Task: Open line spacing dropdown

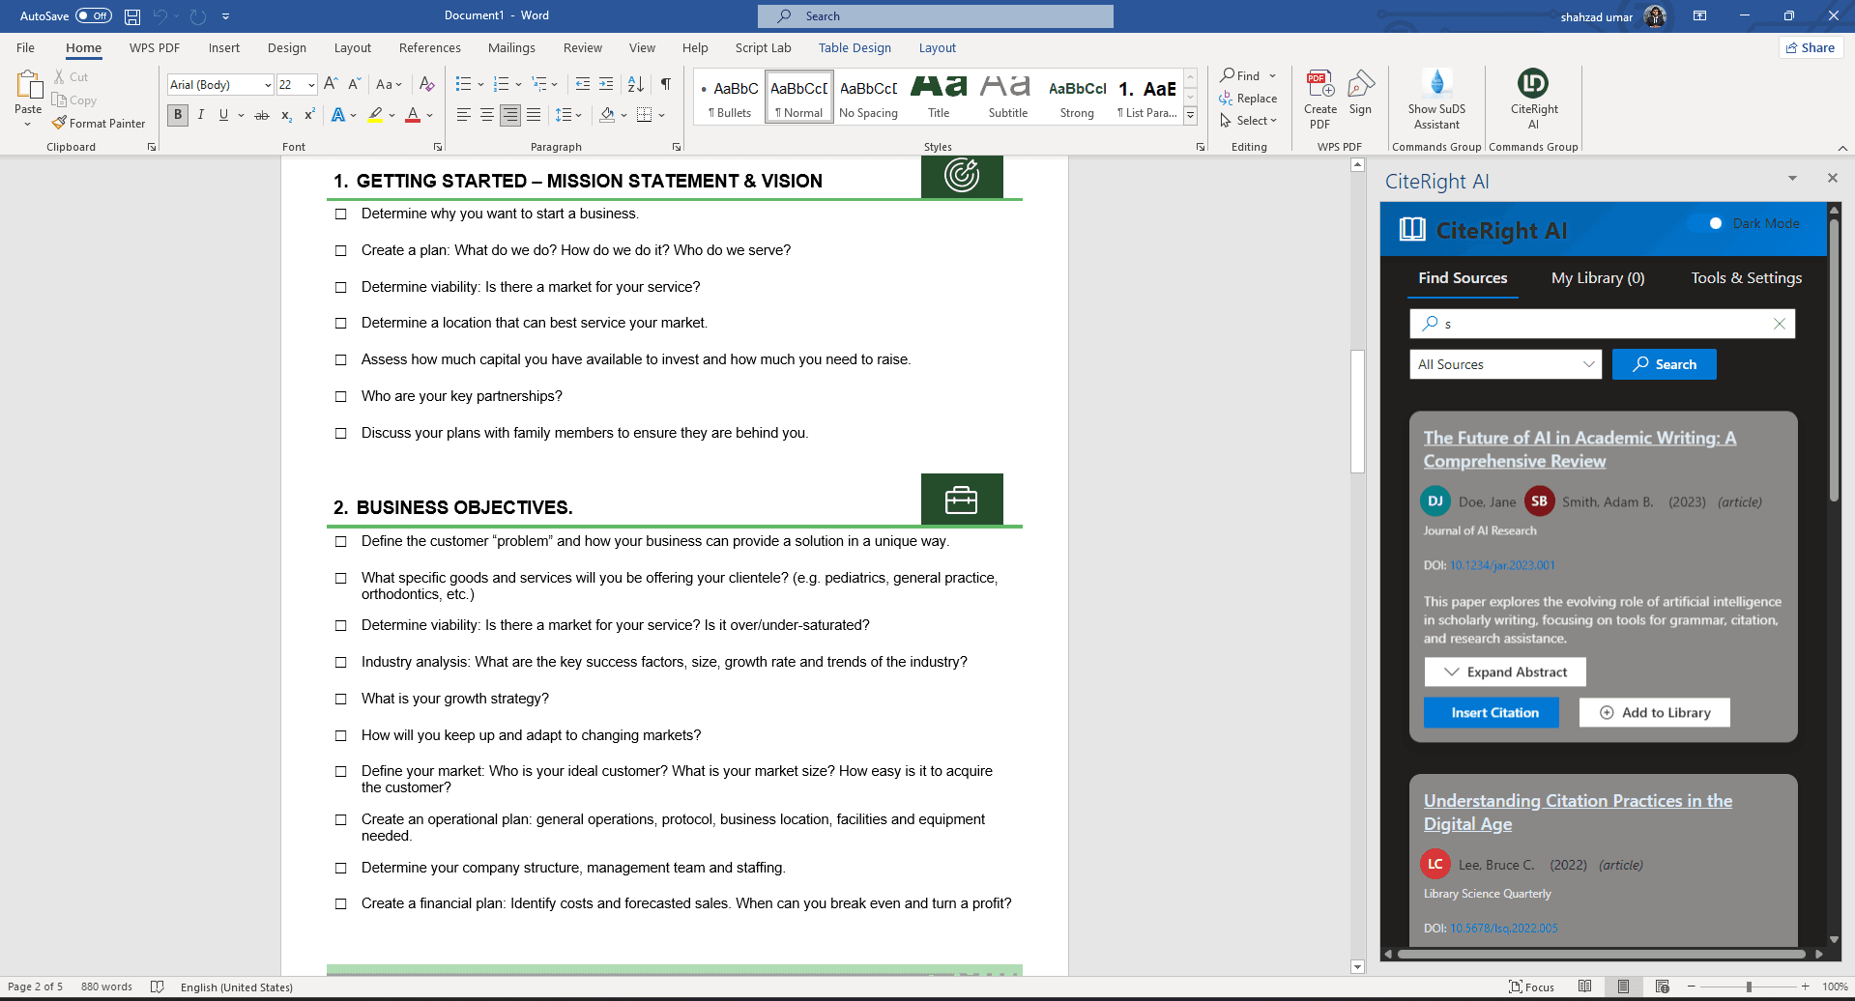Action: point(568,115)
